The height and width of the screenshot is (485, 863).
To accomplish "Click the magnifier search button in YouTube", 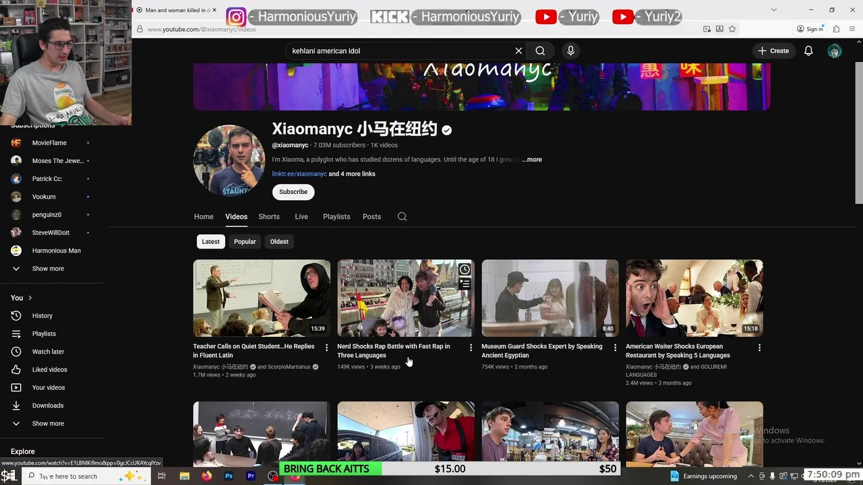I will pyautogui.click(x=540, y=51).
